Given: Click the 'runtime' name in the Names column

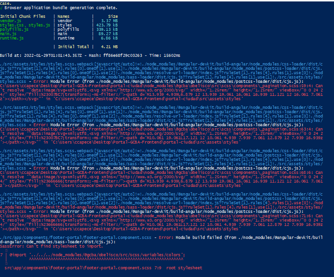Looking at the screenshot, I should [66, 38].
